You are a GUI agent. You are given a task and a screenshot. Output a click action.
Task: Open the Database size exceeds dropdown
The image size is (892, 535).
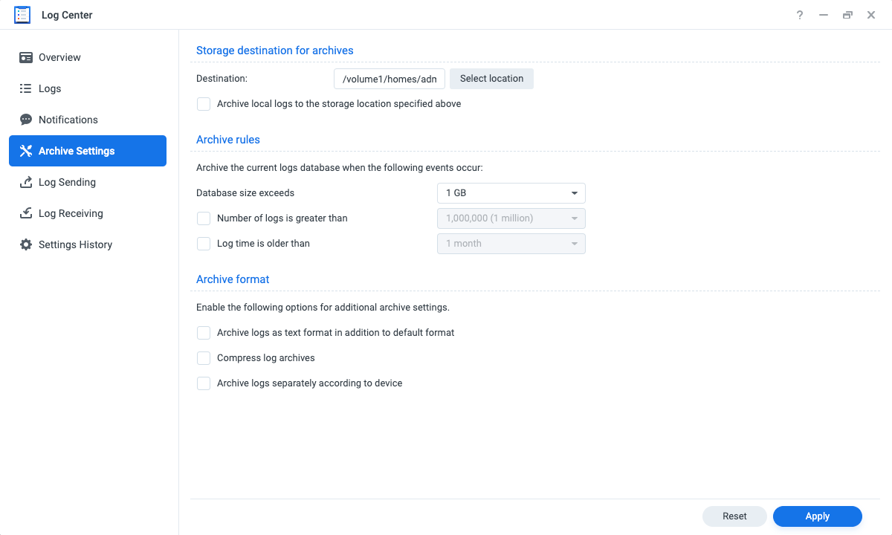point(511,193)
